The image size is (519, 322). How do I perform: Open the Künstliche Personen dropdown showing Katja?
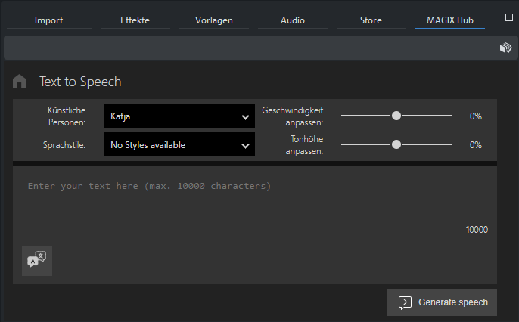point(179,116)
